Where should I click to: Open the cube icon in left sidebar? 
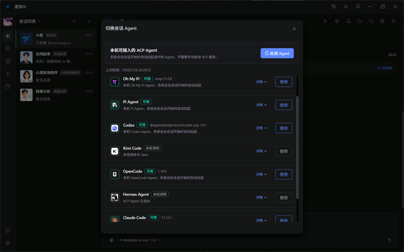click(x=8, y=48)
